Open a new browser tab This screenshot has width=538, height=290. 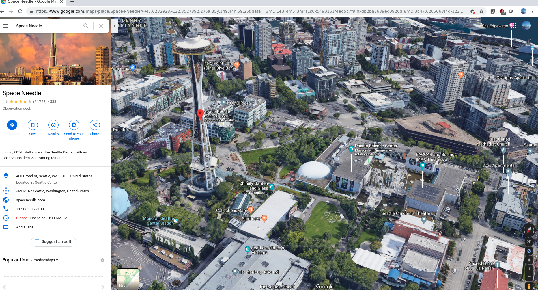[x=72, y=2]
